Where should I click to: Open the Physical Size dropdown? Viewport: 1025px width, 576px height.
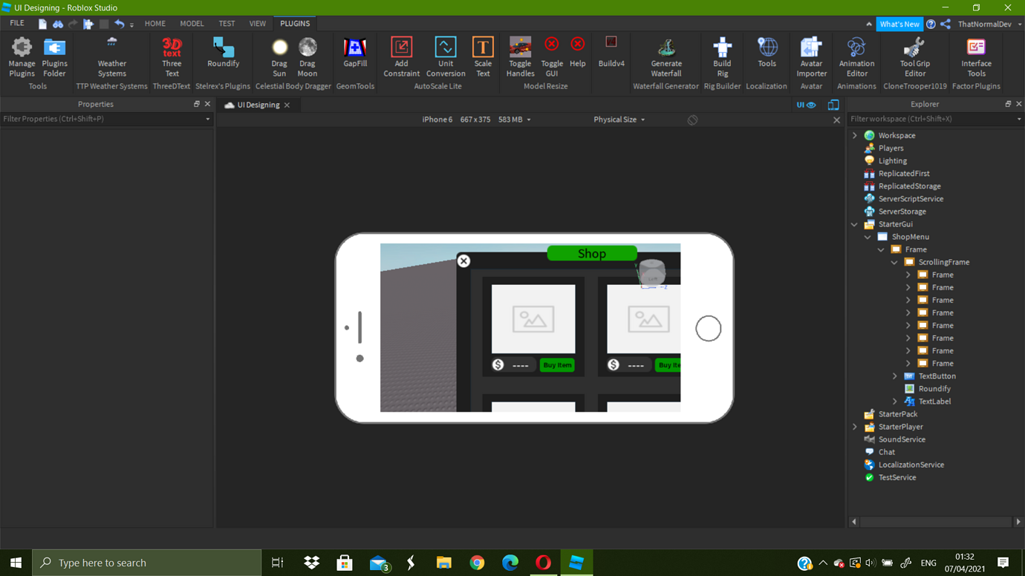pyautogui.click(x=619, y=120)
